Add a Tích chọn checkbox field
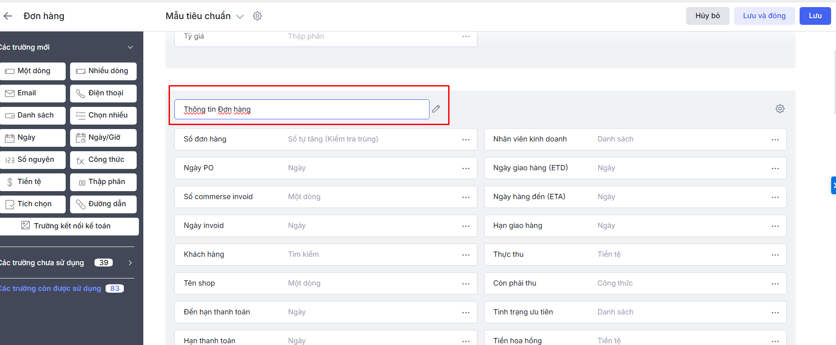 (32, 204)
